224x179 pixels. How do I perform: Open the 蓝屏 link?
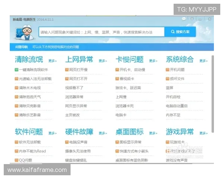pos(169,88)
